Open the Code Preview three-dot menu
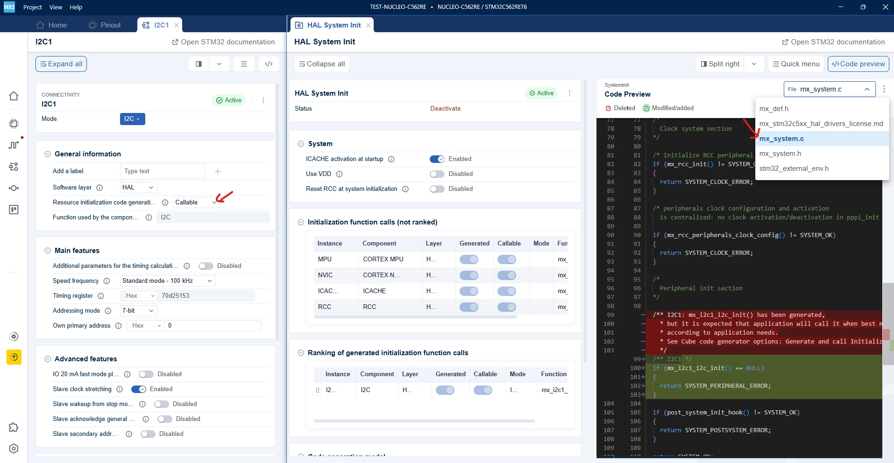This screenshot has height=463, width=894. [x=884, y=89]
